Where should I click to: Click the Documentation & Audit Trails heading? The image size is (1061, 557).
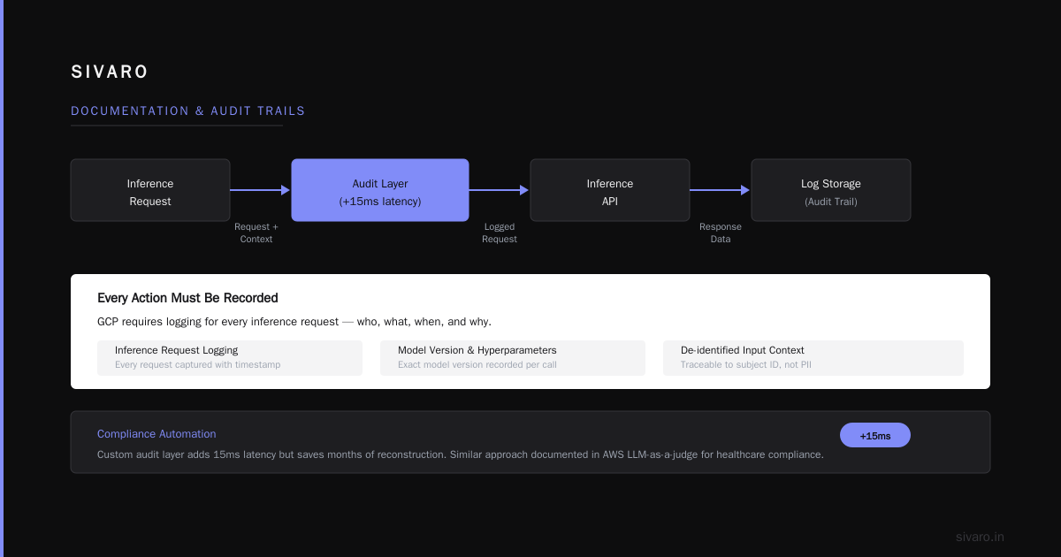coord(188,111)
